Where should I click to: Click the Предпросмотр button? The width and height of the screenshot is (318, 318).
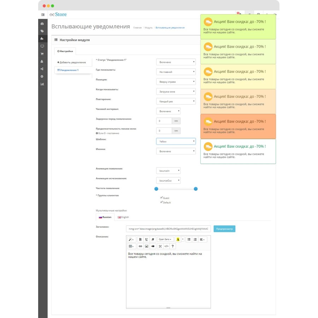tap(224, 229)
